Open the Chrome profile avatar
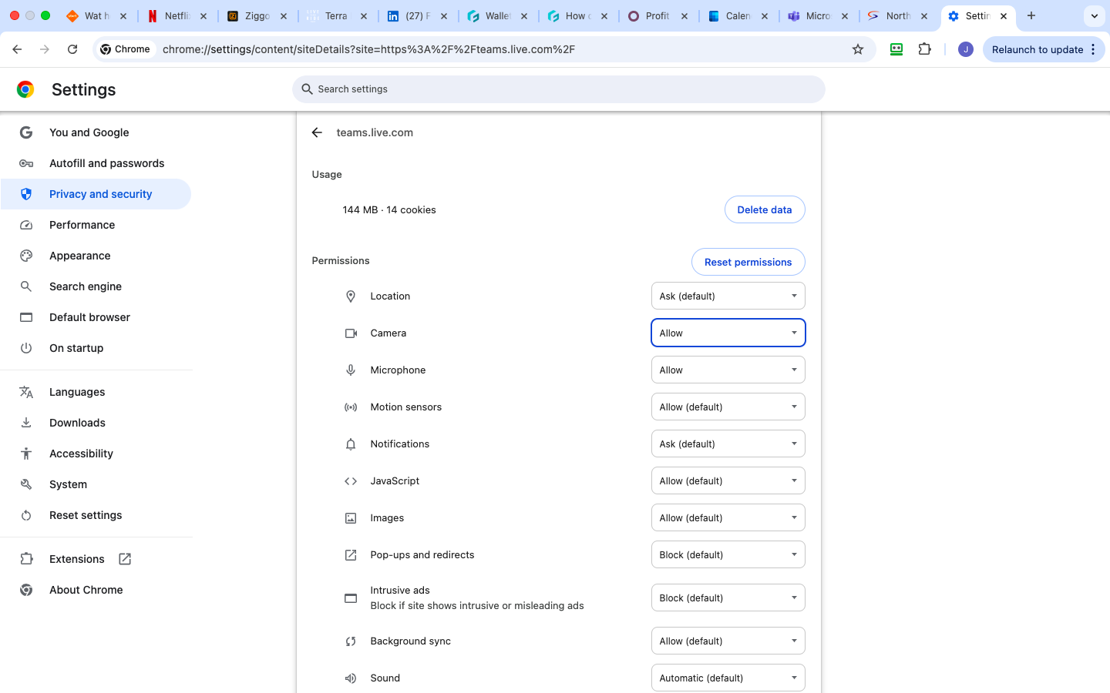 965,49
